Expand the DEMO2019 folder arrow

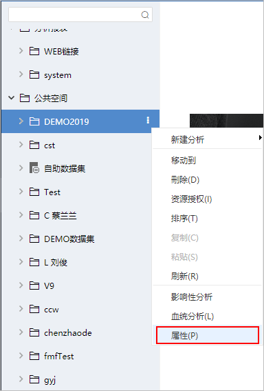click(x=21, y=121)
